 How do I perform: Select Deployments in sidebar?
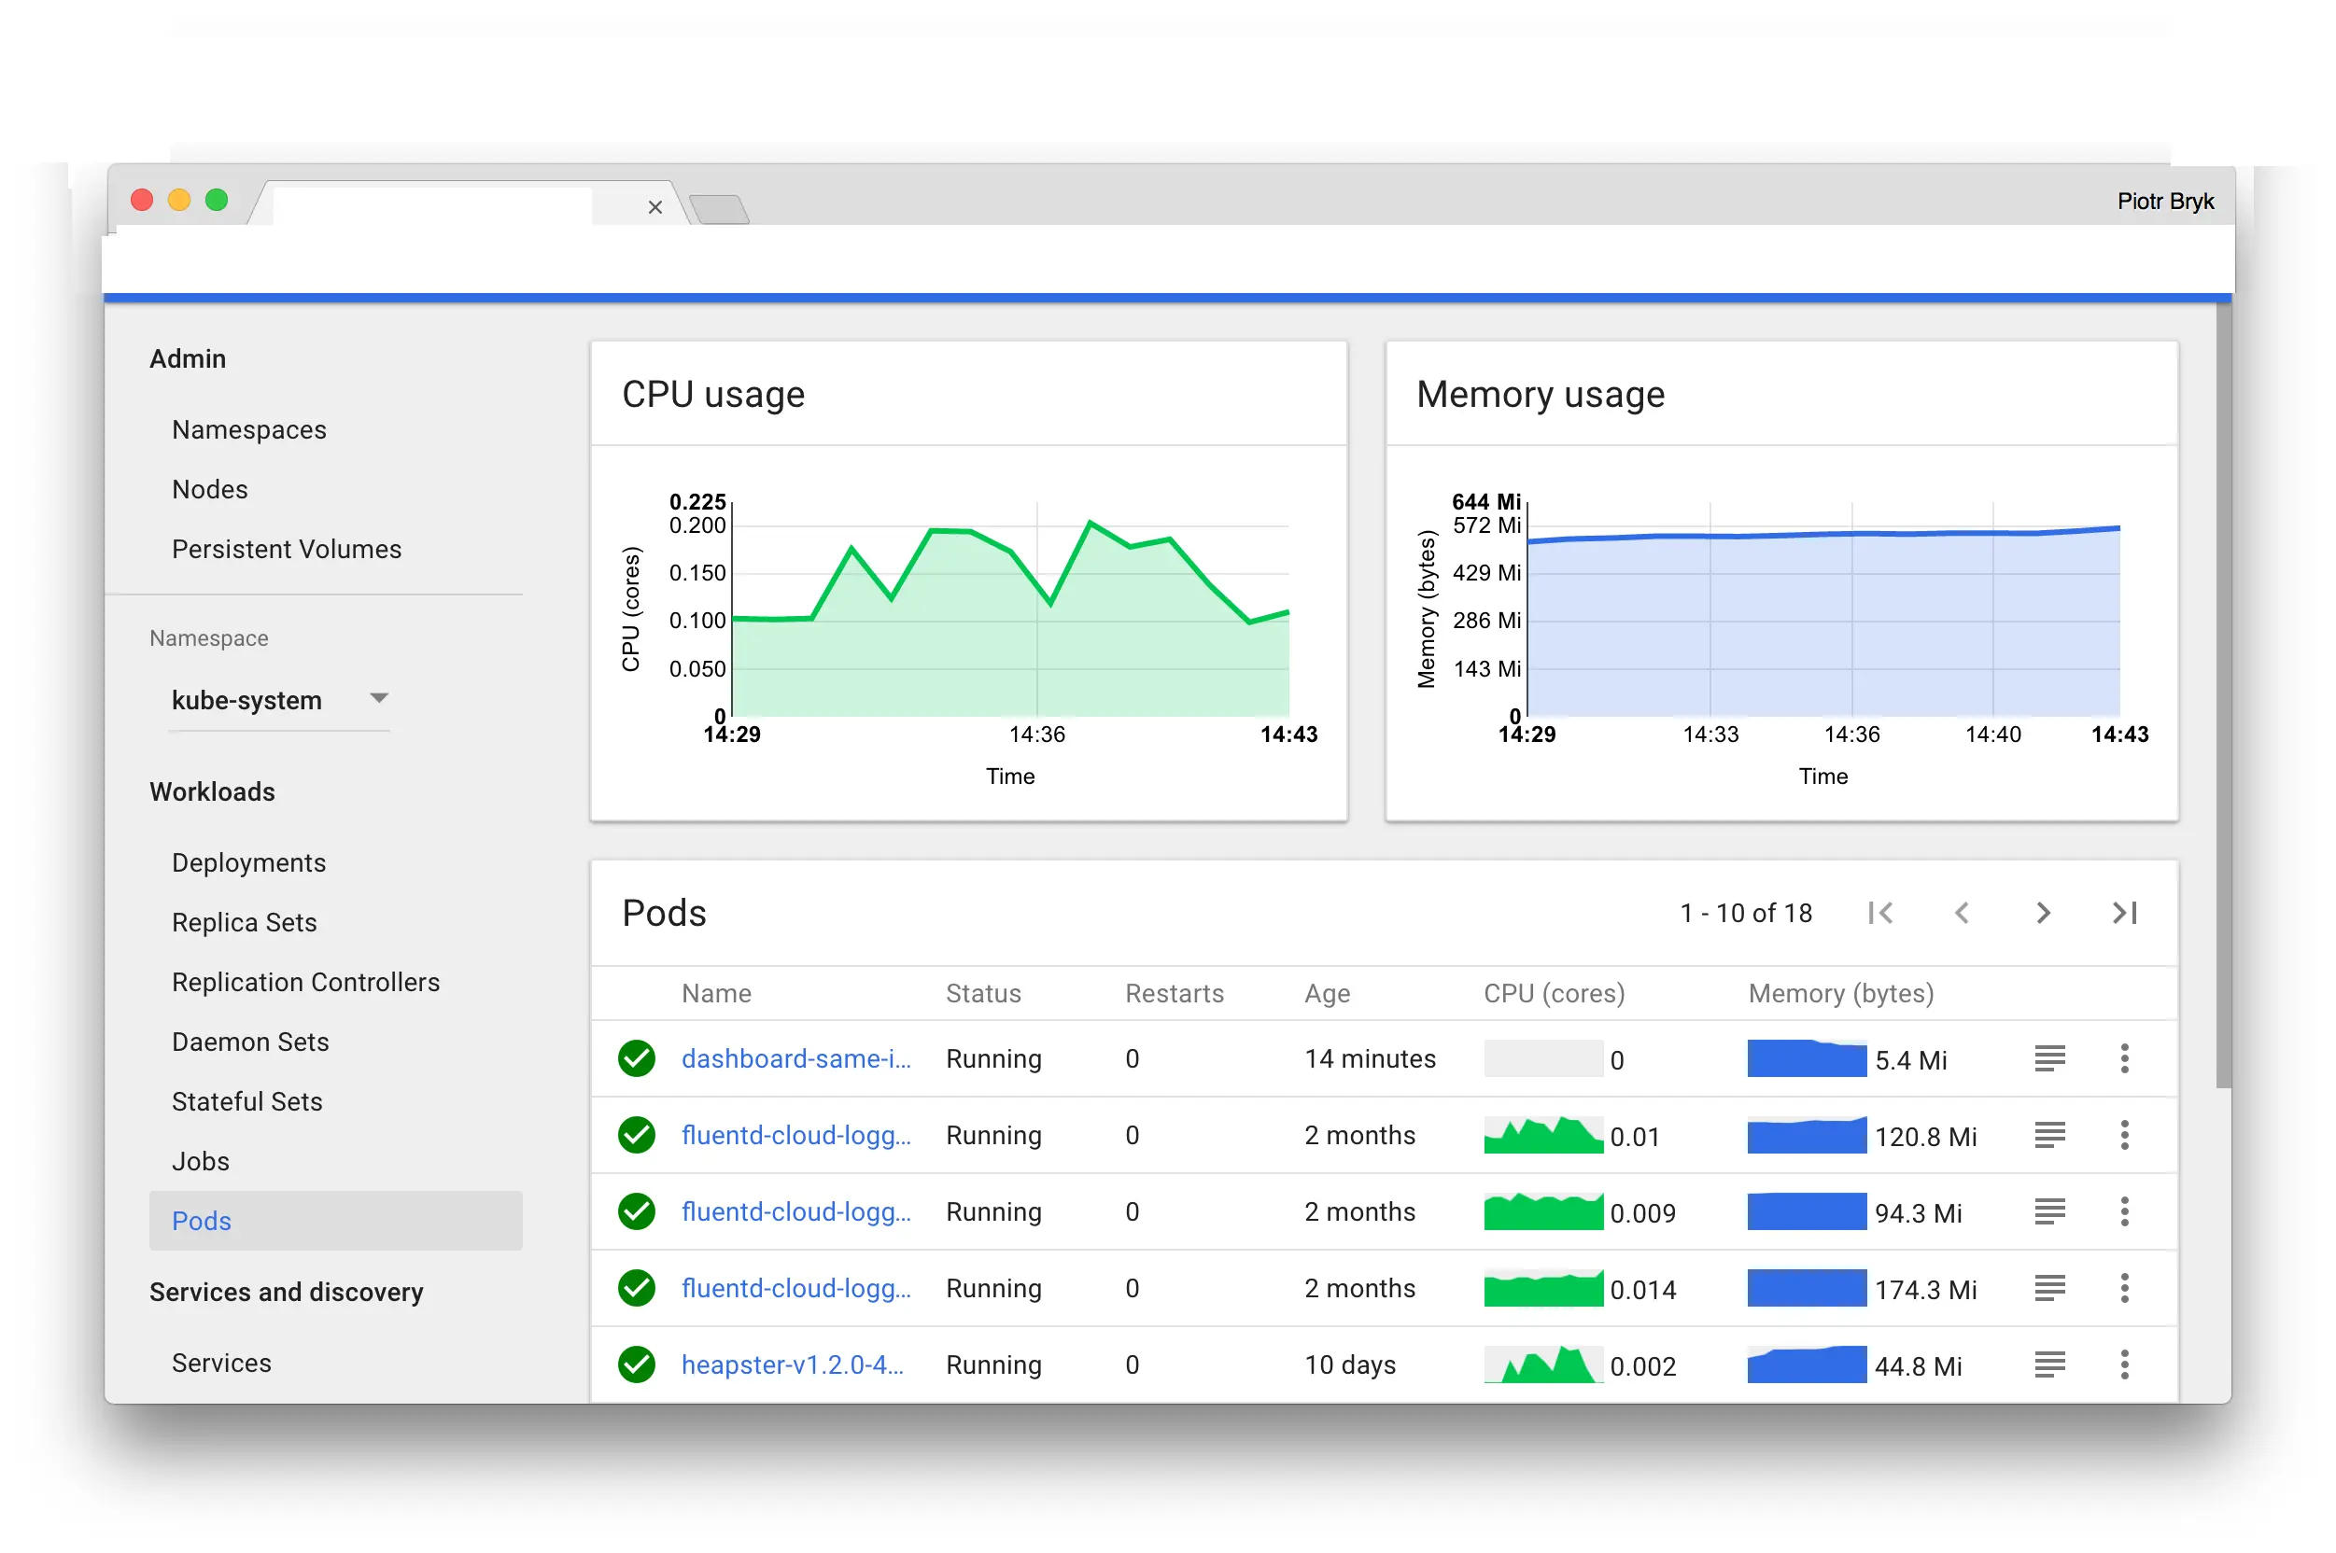[x=248, y=862]
